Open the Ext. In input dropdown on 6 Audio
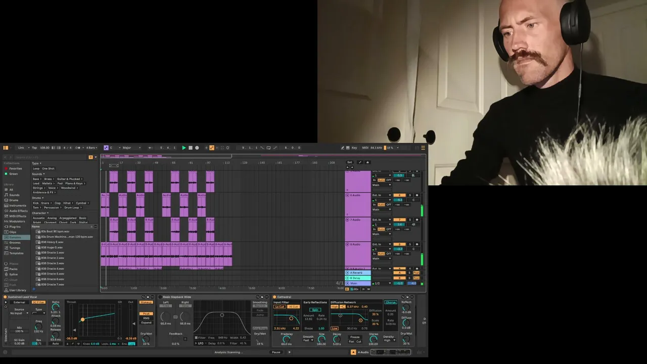The image size is (647, 364). (x=382, y=195)
